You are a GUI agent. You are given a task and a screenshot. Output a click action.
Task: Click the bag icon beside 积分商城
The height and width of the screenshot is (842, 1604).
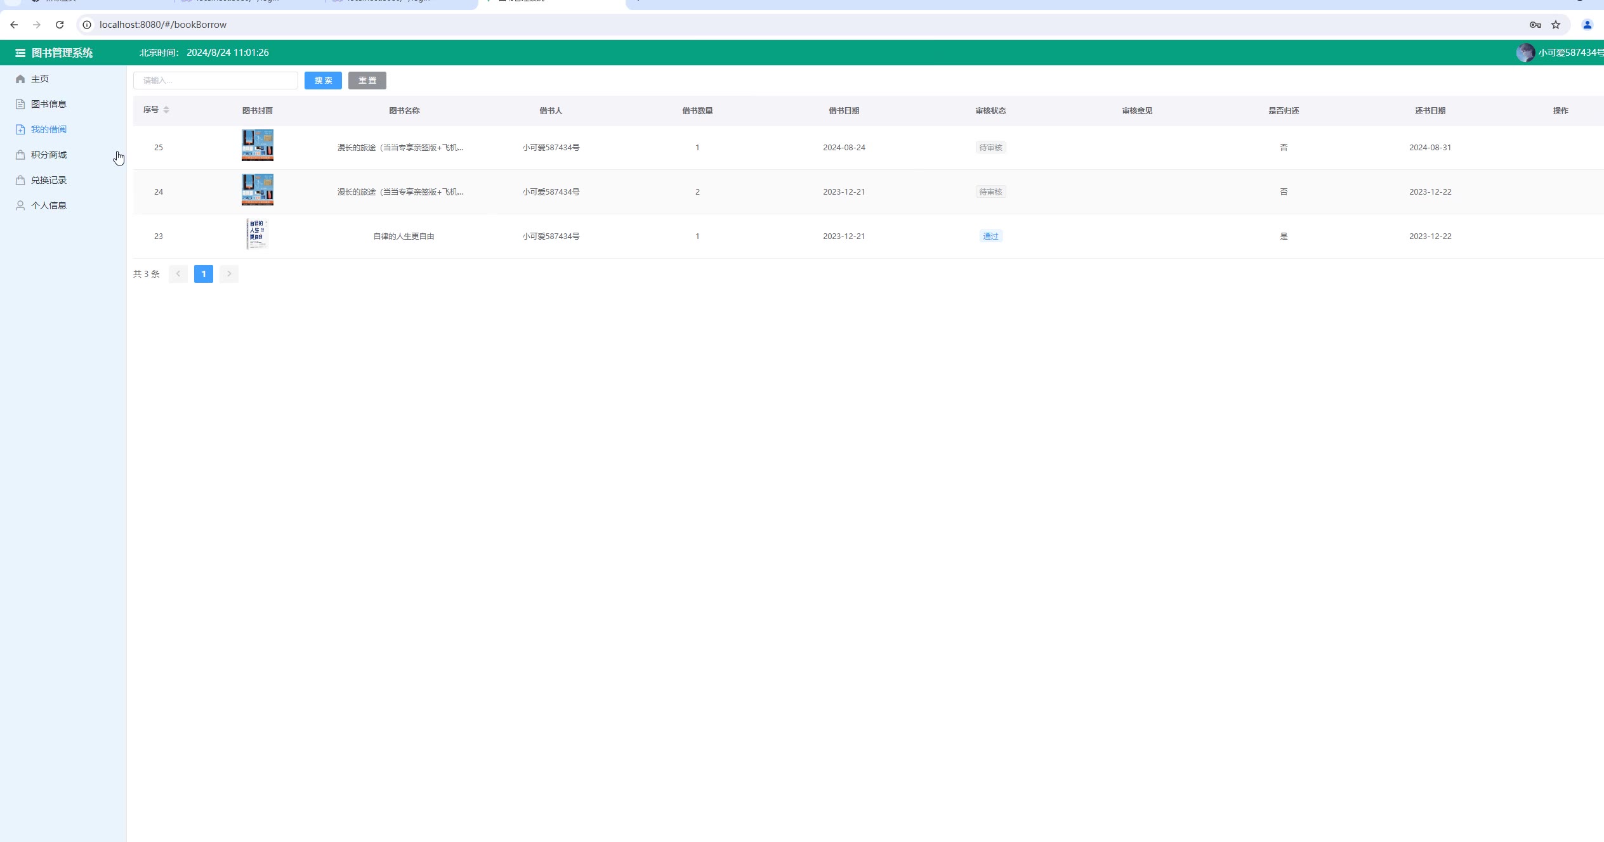coord(20,155)
